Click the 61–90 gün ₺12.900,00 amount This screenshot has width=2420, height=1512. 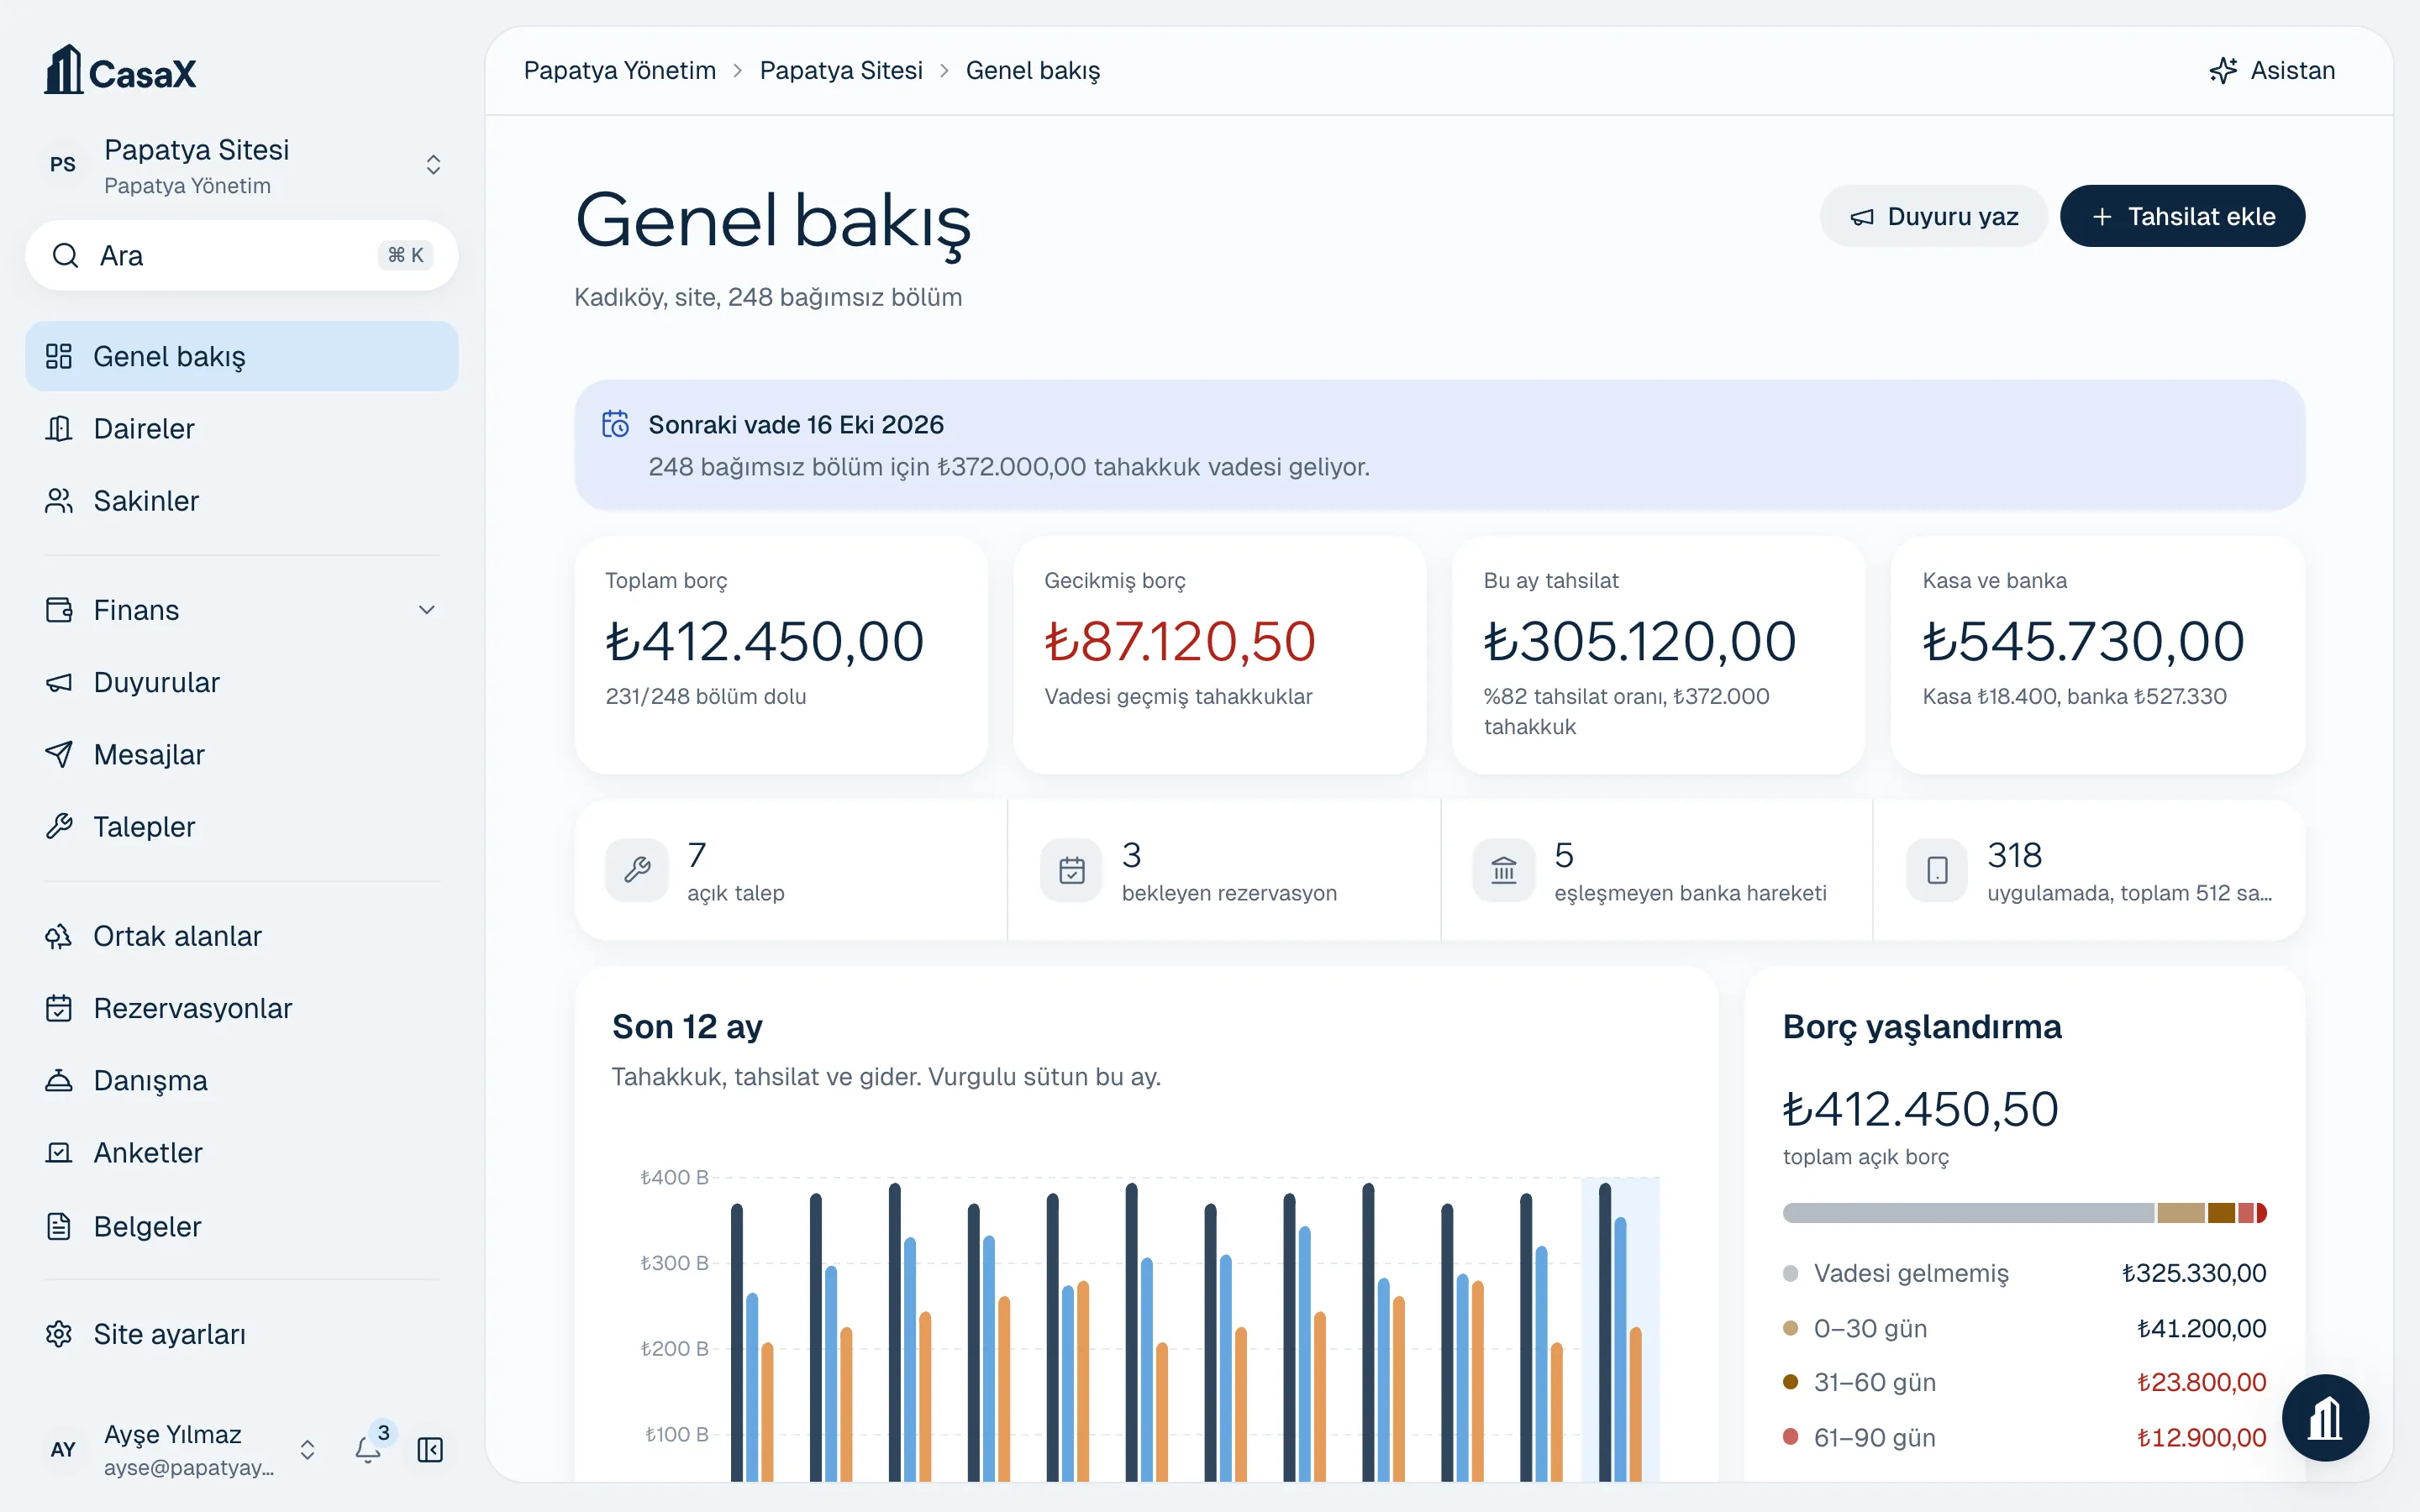point(2202,1437)
